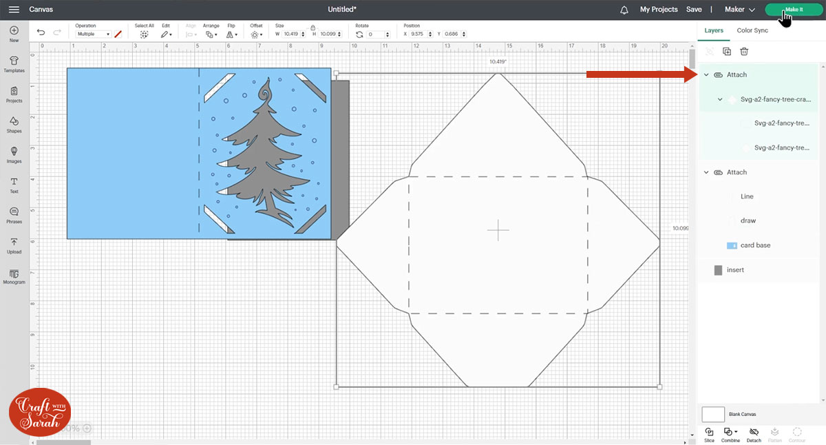Click the Undo arrow in toolbar

(x=41, y=33)
